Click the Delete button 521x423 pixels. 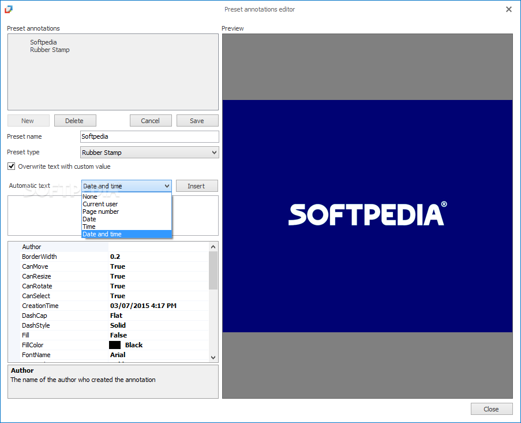click(x=75, y=120)
